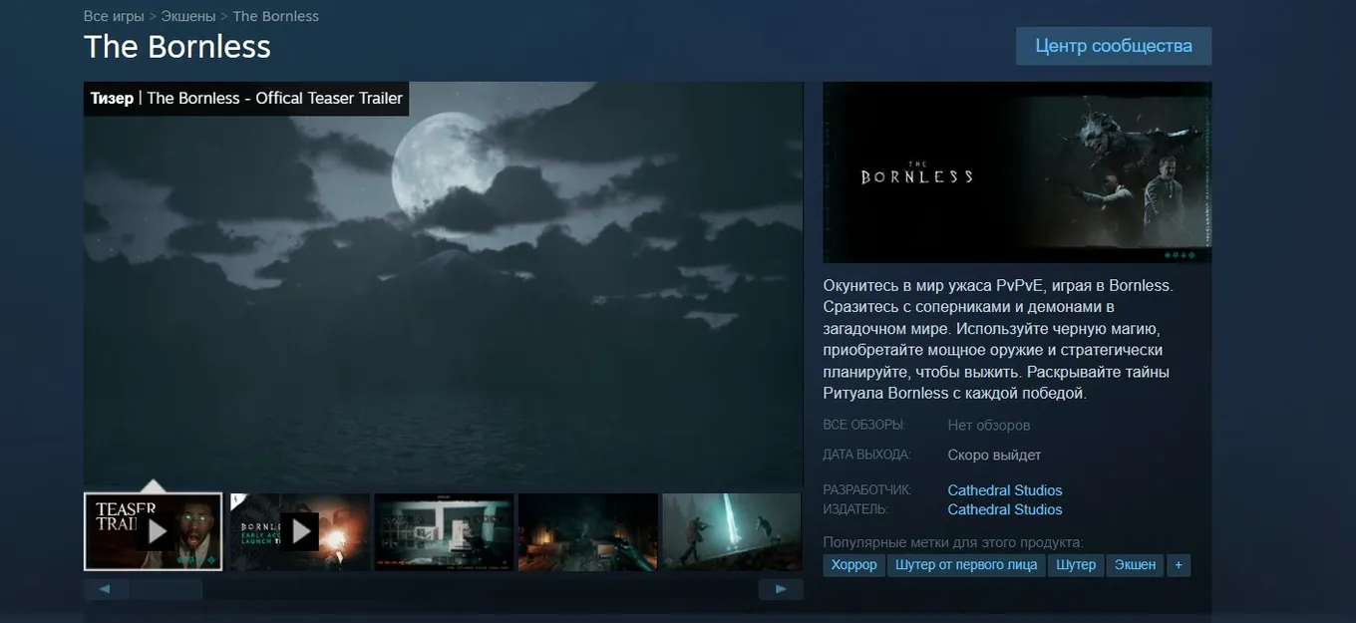Click the 'Популярные метки для этого продукта:' label
The height and width of the screenshot is (623, 1356).
[x=953, y=543]
